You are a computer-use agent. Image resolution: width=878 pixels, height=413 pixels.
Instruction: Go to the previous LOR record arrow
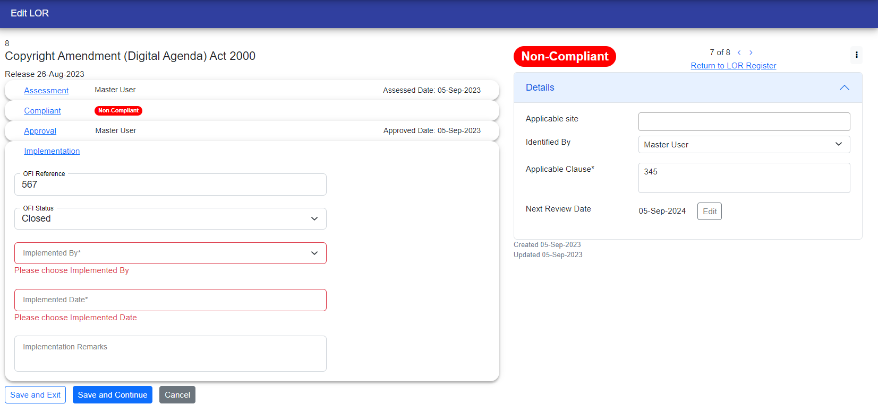[x=739, y=52]
